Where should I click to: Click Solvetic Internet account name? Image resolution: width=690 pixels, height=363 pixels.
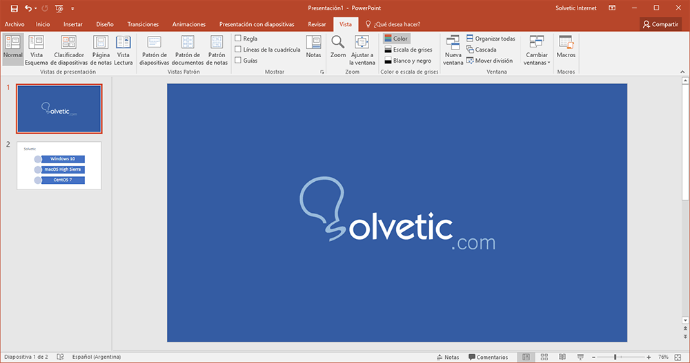coord(576,8)
